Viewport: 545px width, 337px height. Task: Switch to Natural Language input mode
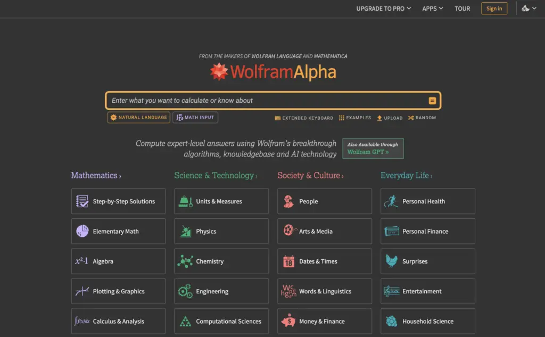[x=139, y=118]
